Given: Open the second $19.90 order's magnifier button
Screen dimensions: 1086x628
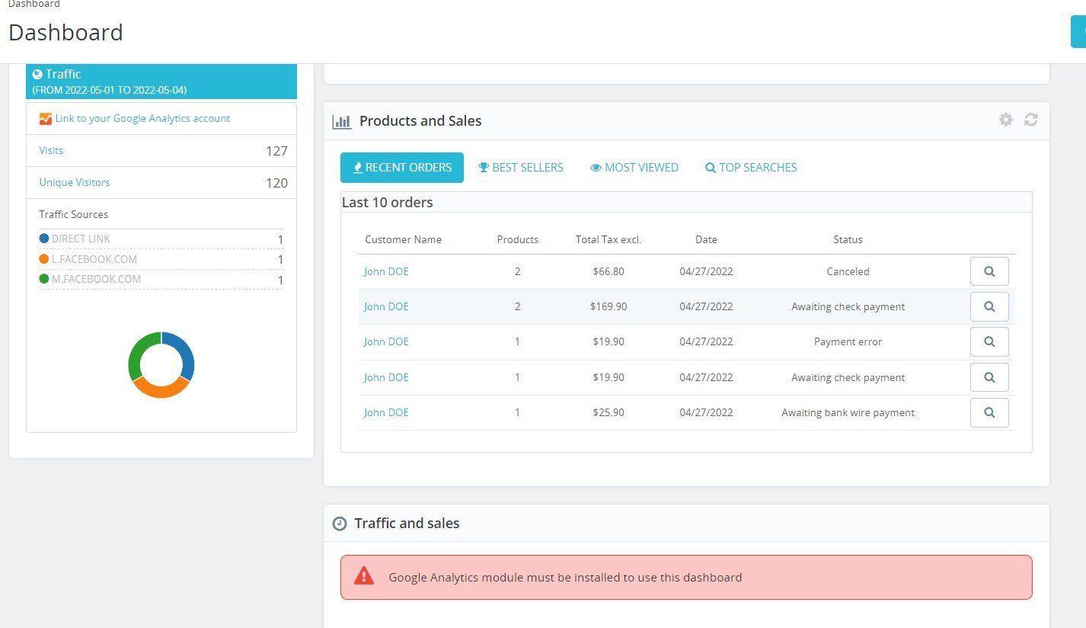Looking at the screenshot, I should tap(989, 377).
